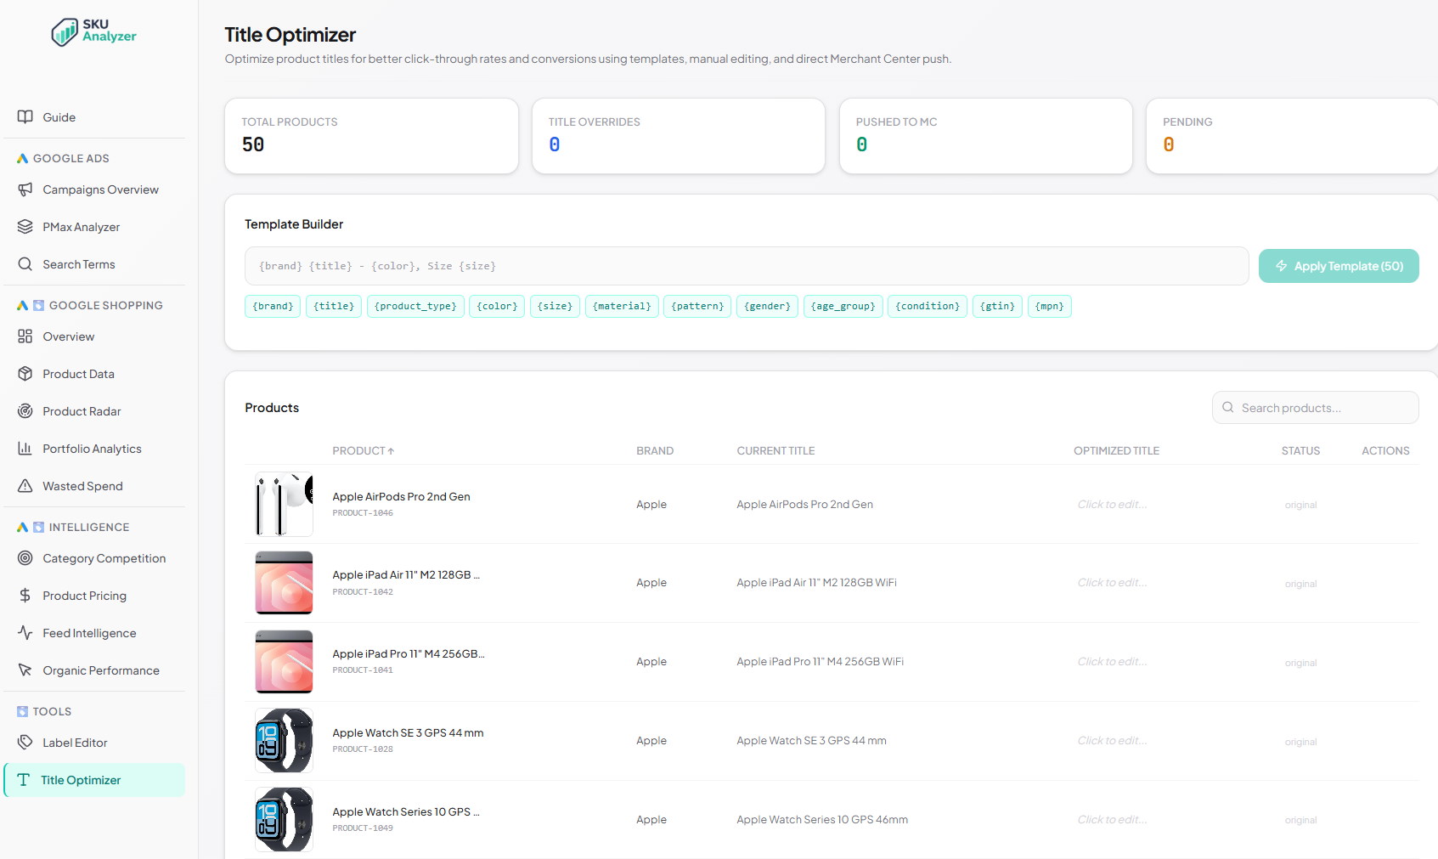This screenshot has width=1438, height=859.
Task: Click the Product Data box icon
Action: [25, 374]
